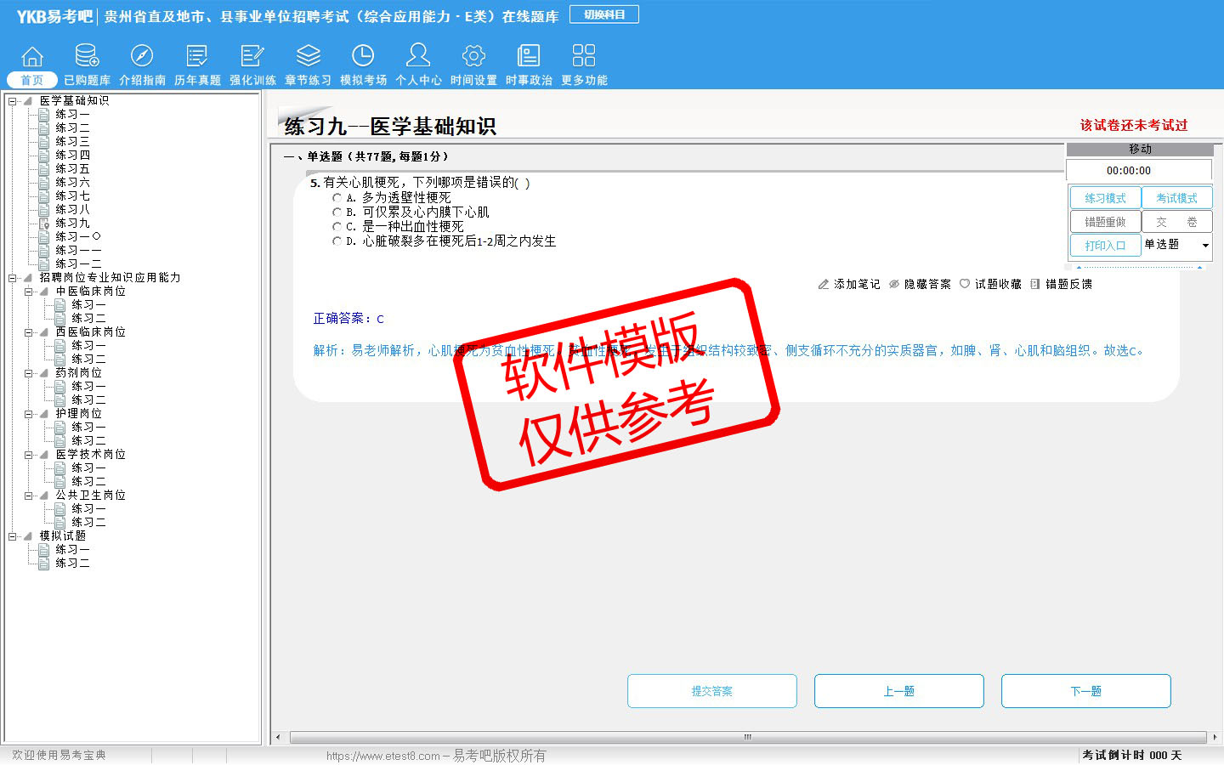Open the 介绍指南 compass icon
The height and width of the screenshot is (765, 1224).
click(142, 57)
